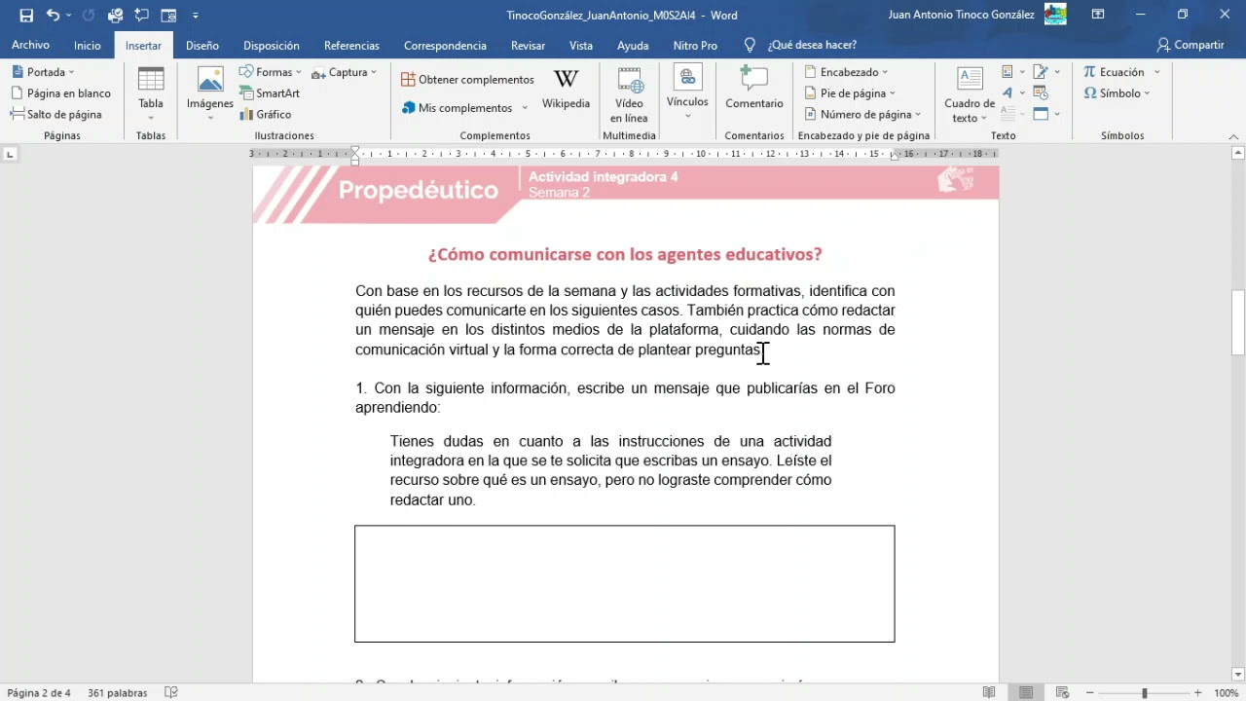Viewport: 1246px width, 701px height.
Task: Click the ribbon display options icon in title bar
Action: tap(1098, 15)
